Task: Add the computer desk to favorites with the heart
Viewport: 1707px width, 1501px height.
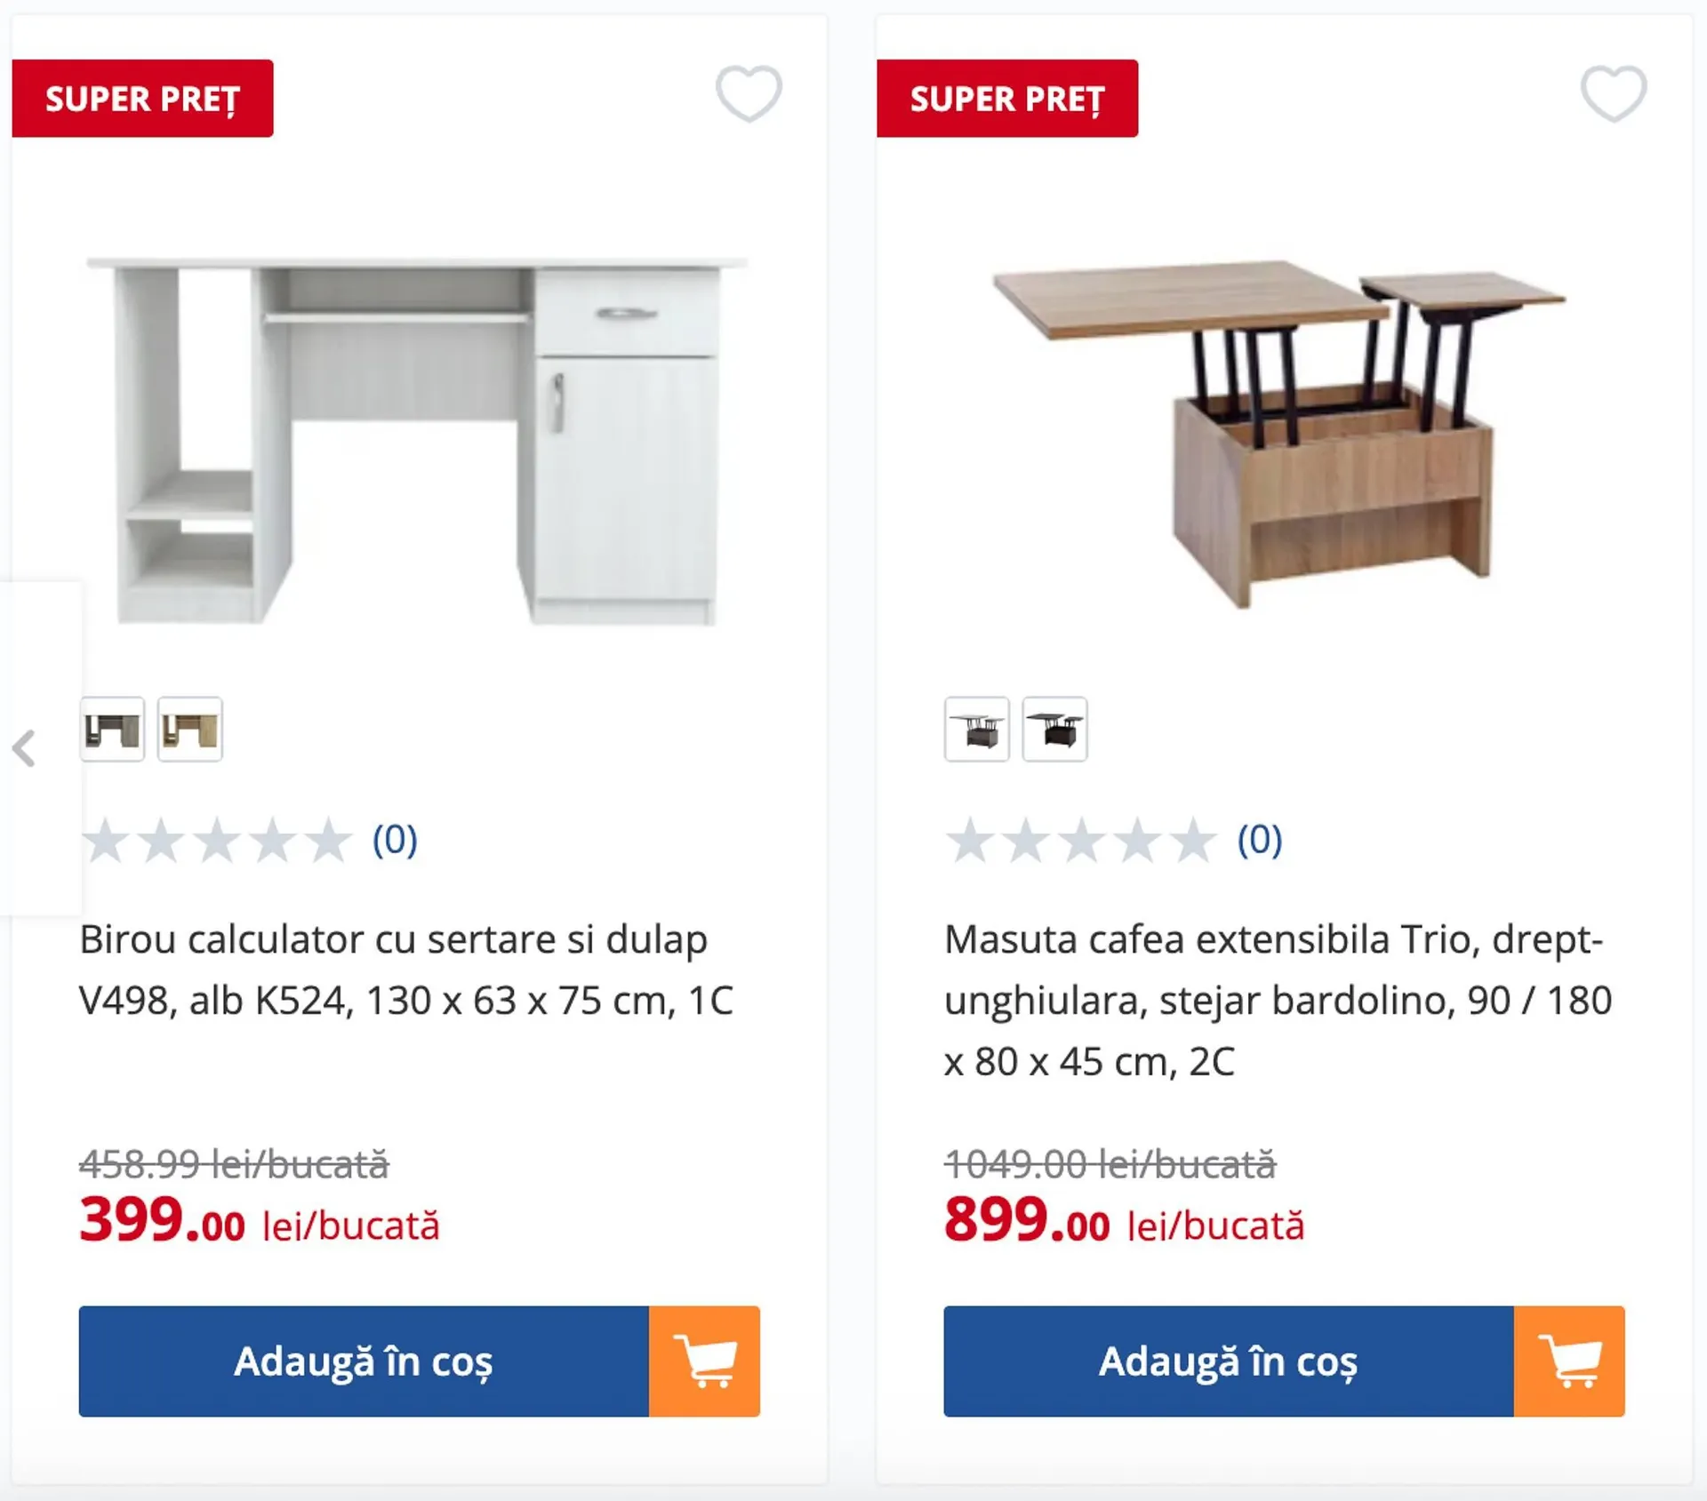Action: point(749,93)
